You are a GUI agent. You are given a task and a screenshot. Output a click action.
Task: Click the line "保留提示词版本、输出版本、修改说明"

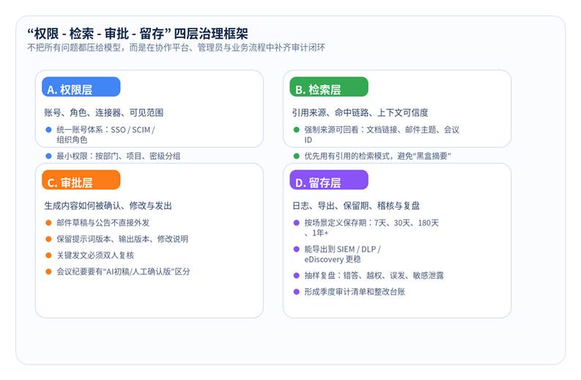click(122, 239)
